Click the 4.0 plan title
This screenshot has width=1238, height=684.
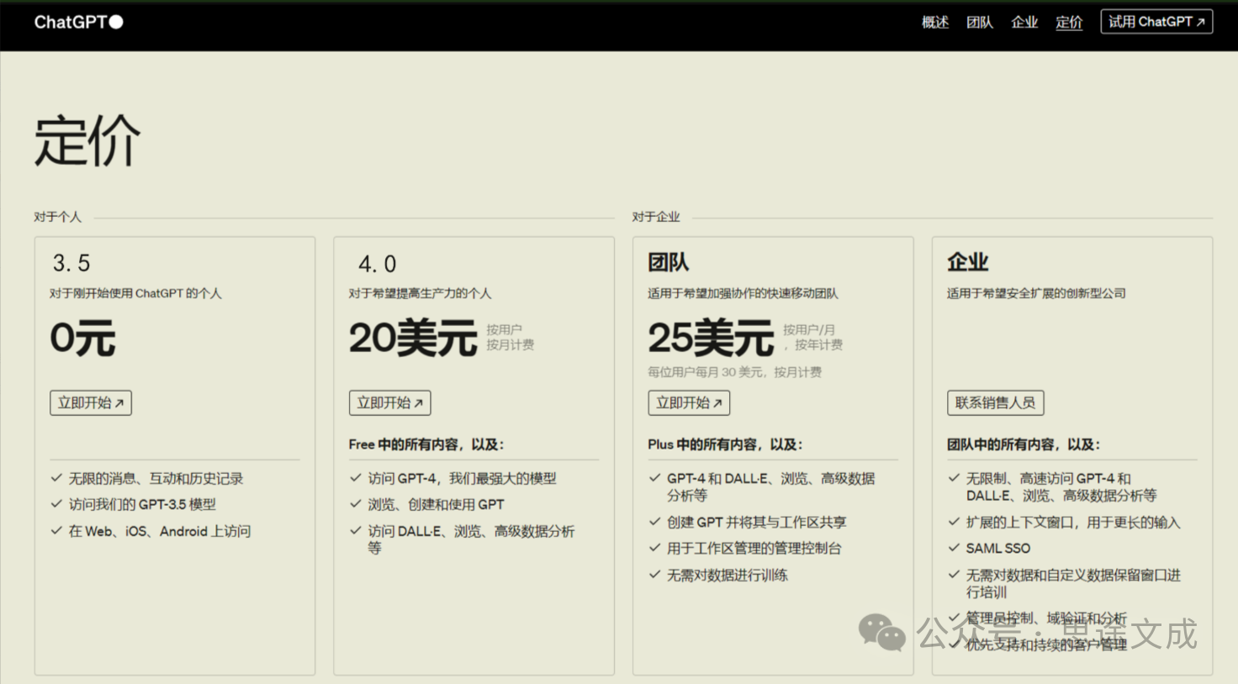(378, 265)
